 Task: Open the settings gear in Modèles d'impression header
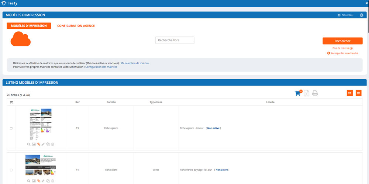[x=361, y=15]
